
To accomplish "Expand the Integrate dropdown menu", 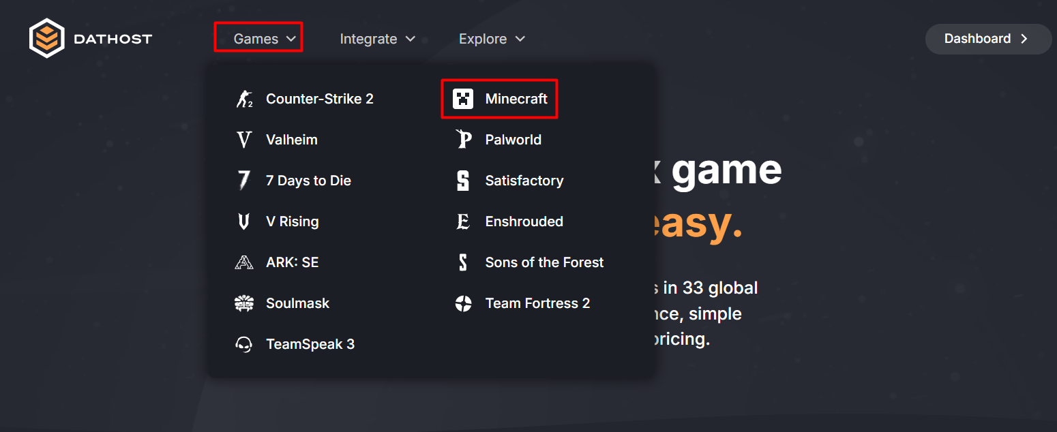I will tap(378, 39).
